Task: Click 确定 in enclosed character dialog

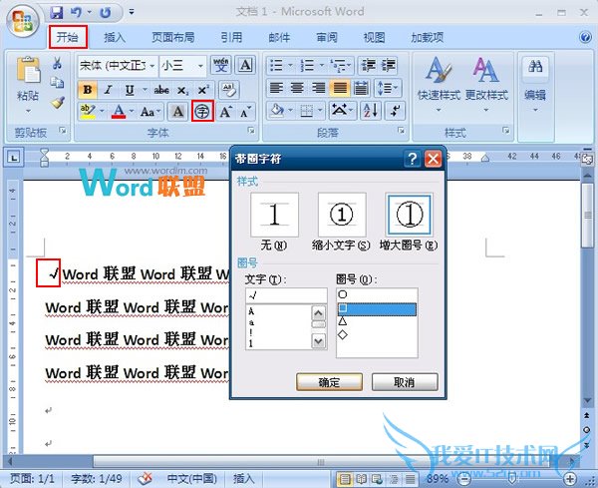Action: pyautogui.click(x=329, y=382)
